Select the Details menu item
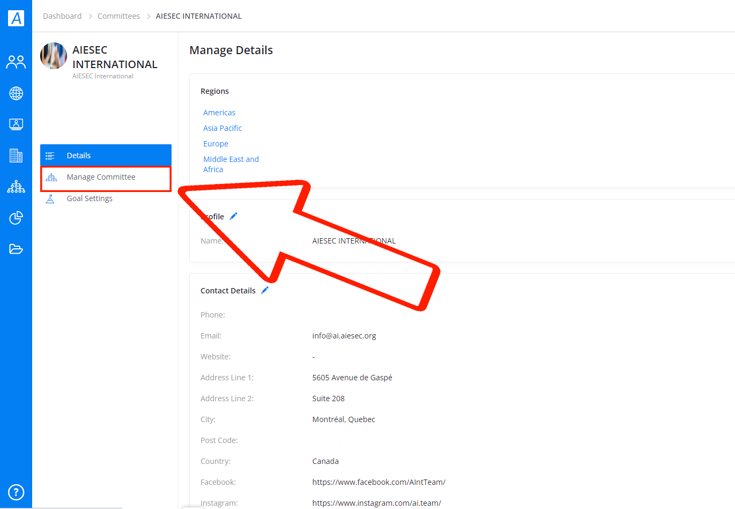The height and width of the screenshot is (509, 735). 106,156
